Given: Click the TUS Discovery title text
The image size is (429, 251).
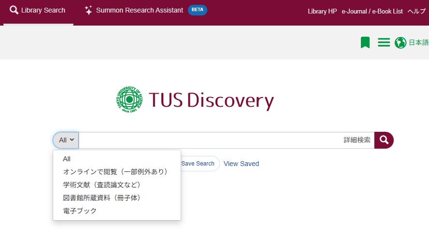Looking at the screenshot, I should (211, 100).
